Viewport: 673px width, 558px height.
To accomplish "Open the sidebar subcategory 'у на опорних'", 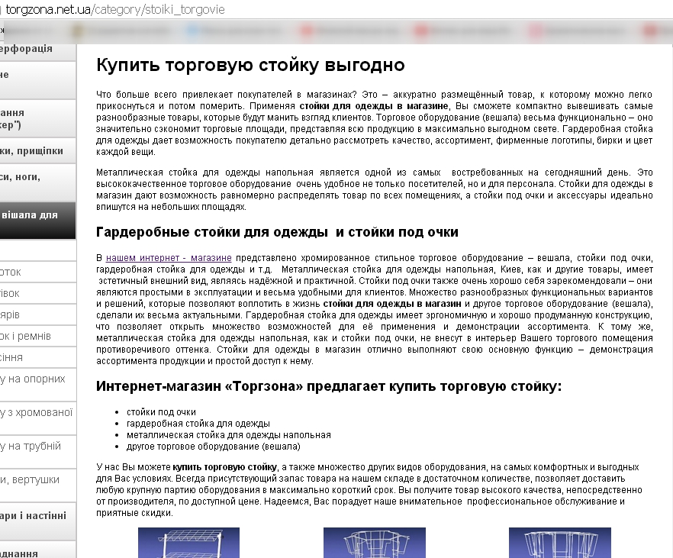I will point(38,385).
